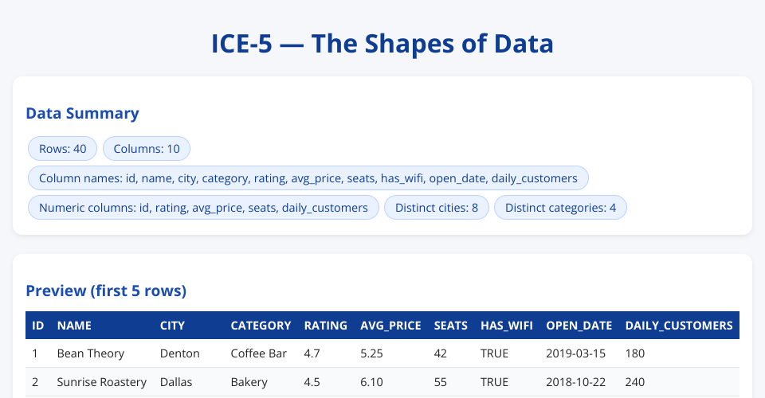The image size is (765, 398).
Task: Click the HAS_WIFI column header
Action: tap(507, 326)
